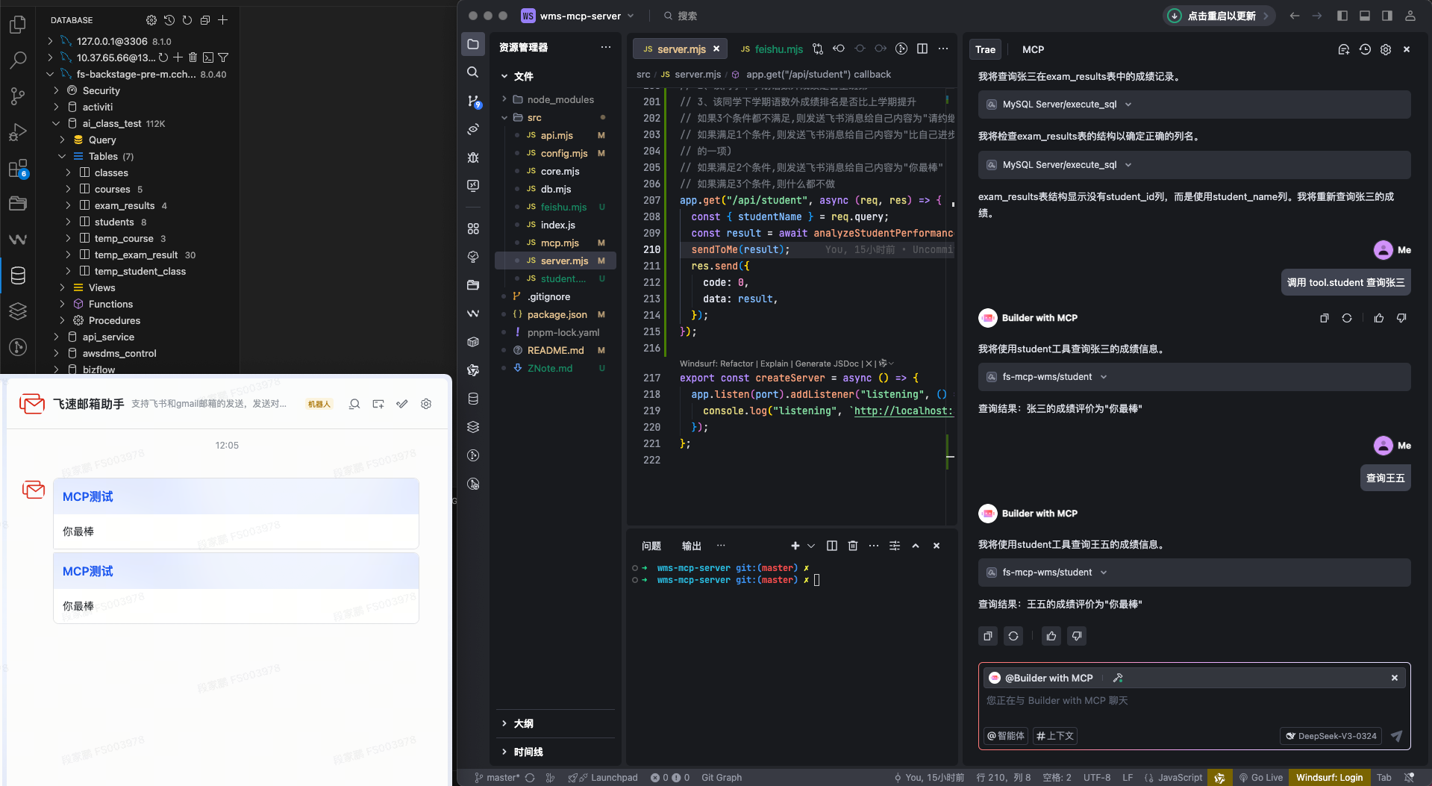Open database settings gear in DATABASE header
The height and width of the screenshot is (786, 1432).
pyautogui.click(x=151, y=20)
